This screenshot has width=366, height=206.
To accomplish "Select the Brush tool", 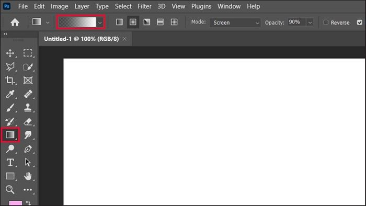I will pyautogui.click(x=10, y=108).
